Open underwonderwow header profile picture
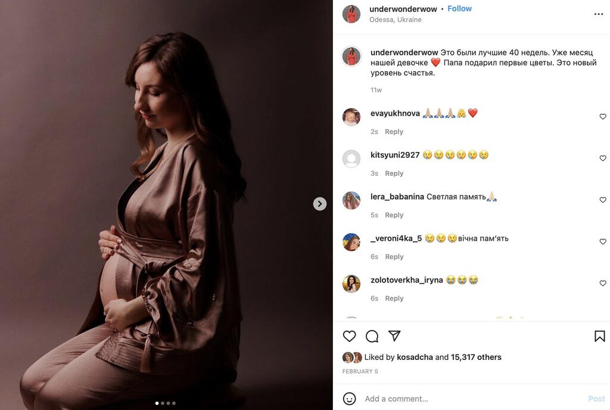 351,14
